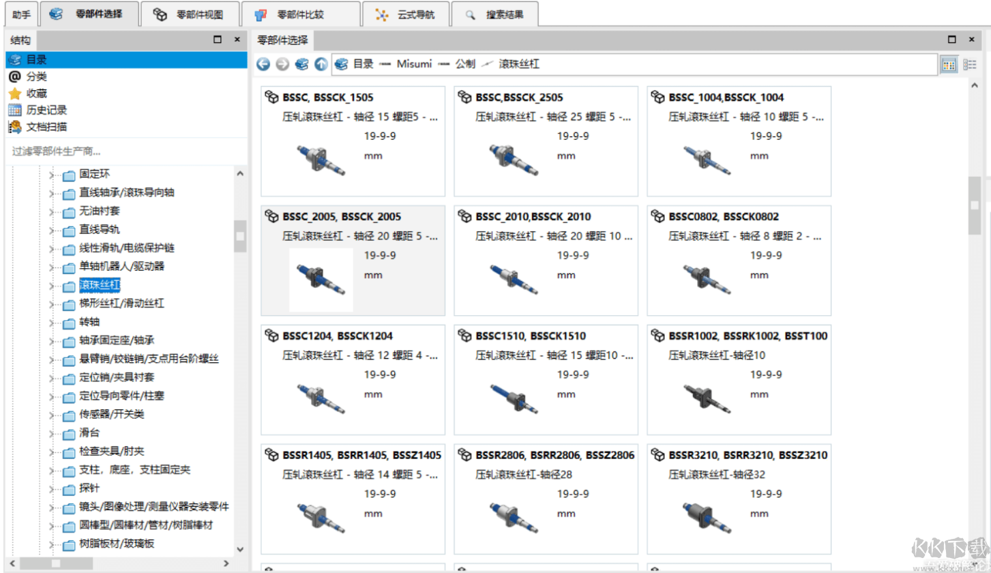Open the 搜索结果 tab

(x=495, y=14)
